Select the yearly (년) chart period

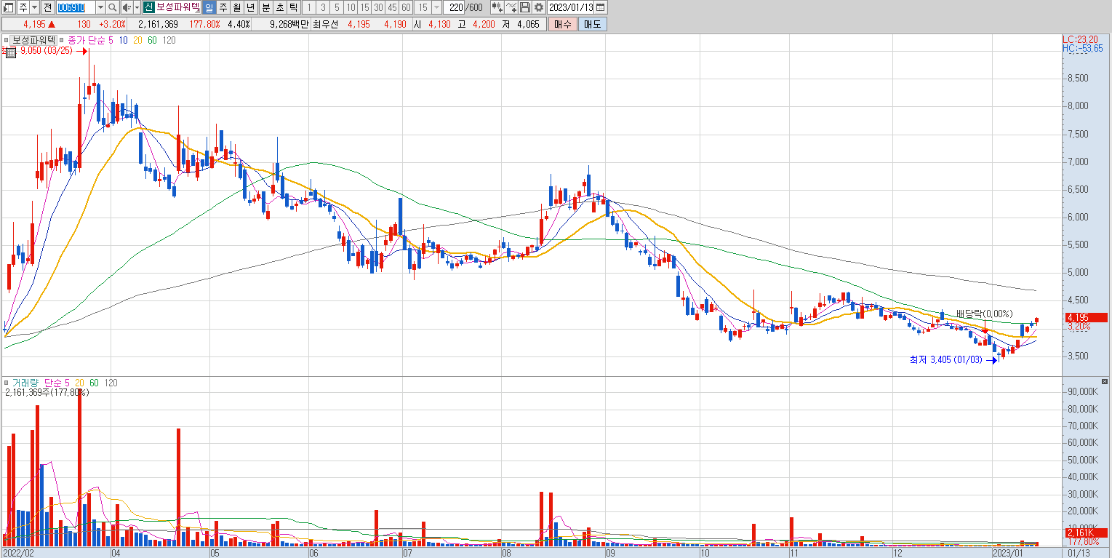[251, 7]
